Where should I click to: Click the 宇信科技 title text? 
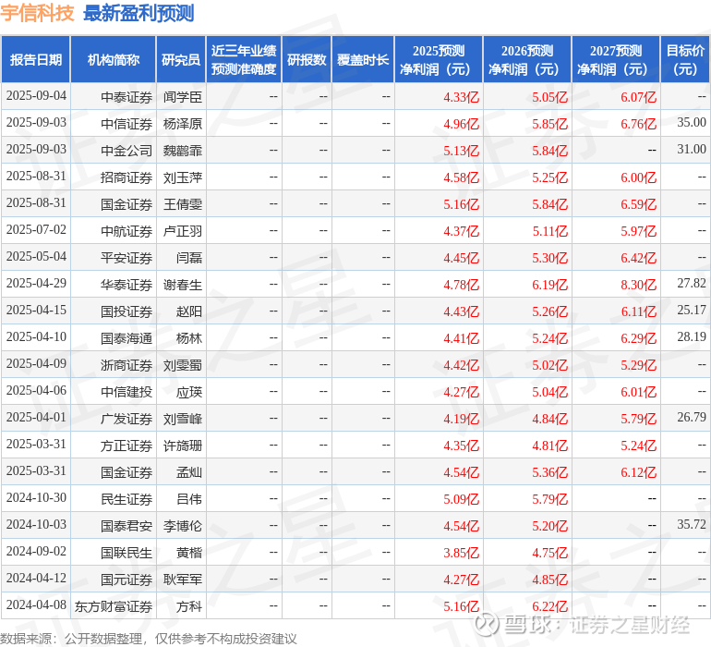(37, 13)
